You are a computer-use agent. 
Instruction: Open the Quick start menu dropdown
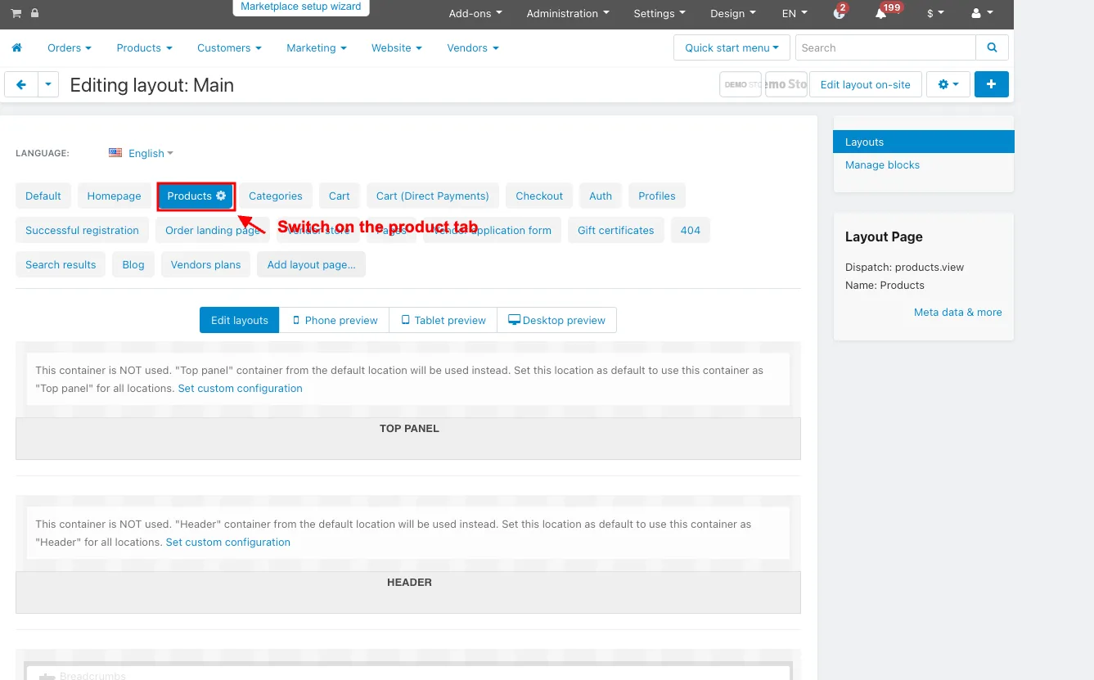click(x=732, y=47)
